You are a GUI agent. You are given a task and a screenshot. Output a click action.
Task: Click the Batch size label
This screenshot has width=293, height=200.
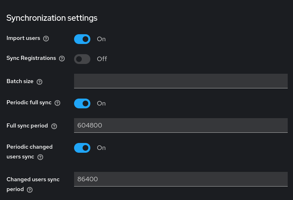pos(20,81)
